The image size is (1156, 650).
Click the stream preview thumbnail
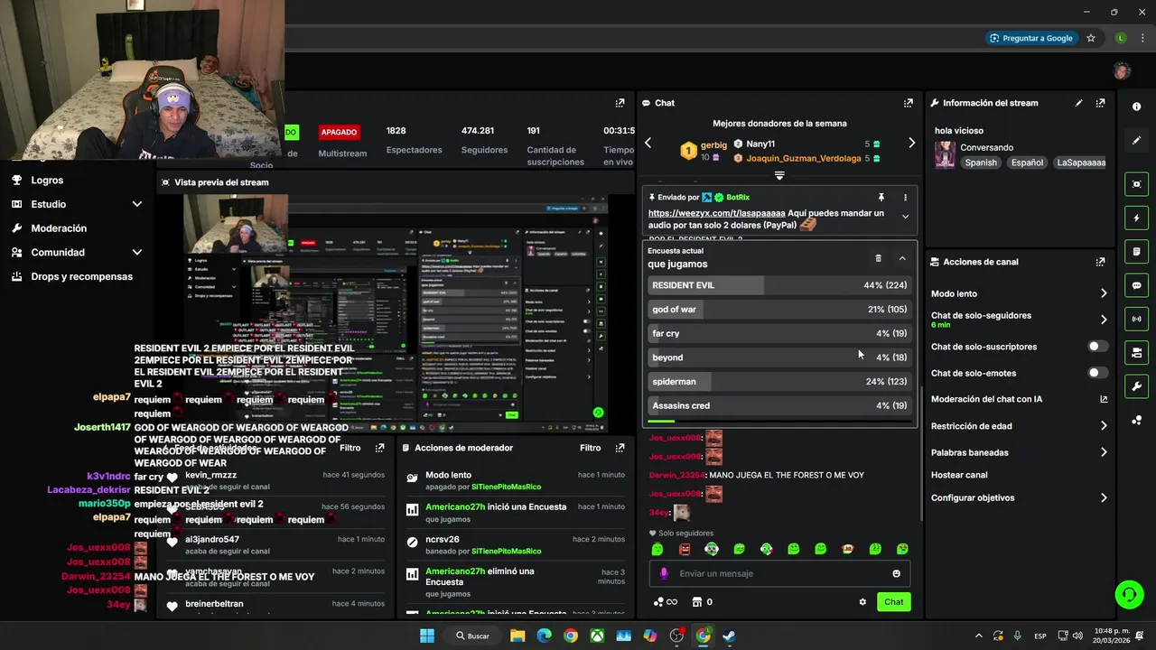click(396, 313)
